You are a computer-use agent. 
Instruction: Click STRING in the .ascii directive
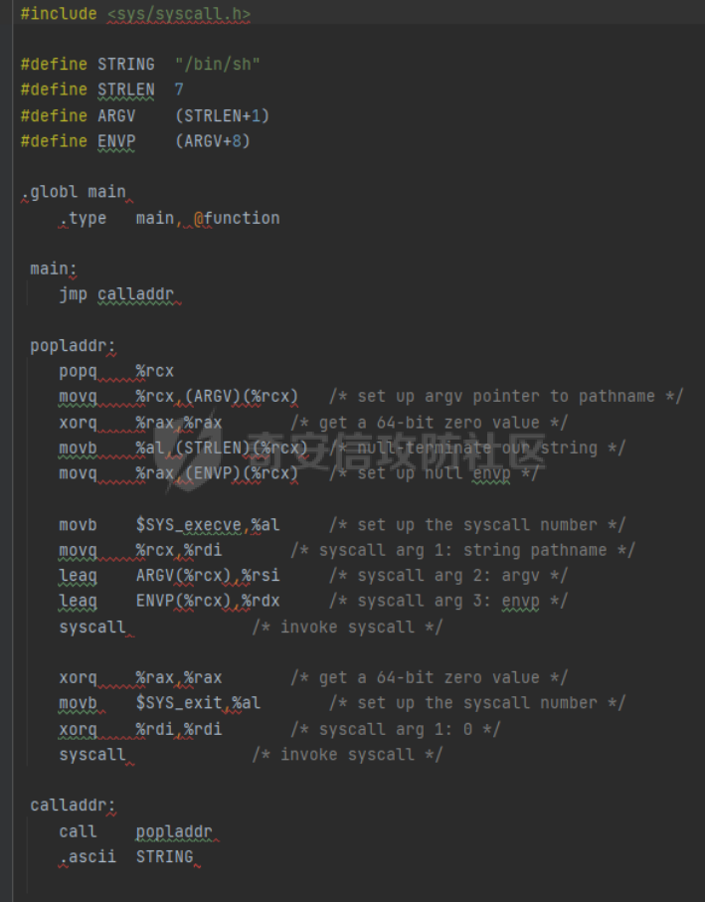tap(164, 856)
